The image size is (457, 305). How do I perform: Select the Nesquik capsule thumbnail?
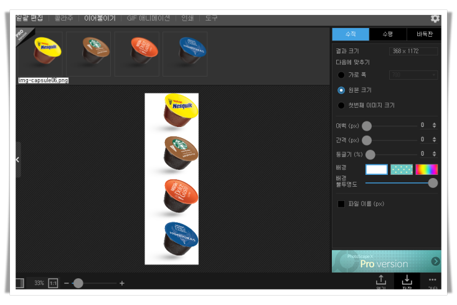point(40,54)
